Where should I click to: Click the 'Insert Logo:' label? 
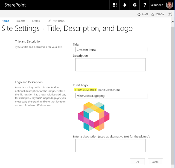[x=80, y=85]
